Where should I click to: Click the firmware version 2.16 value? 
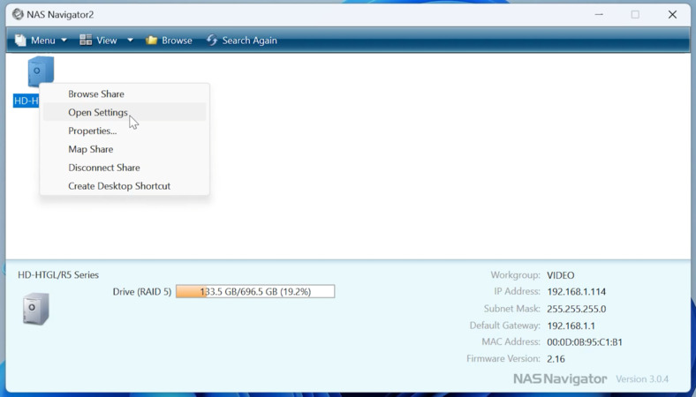click(x=556, y=359)
